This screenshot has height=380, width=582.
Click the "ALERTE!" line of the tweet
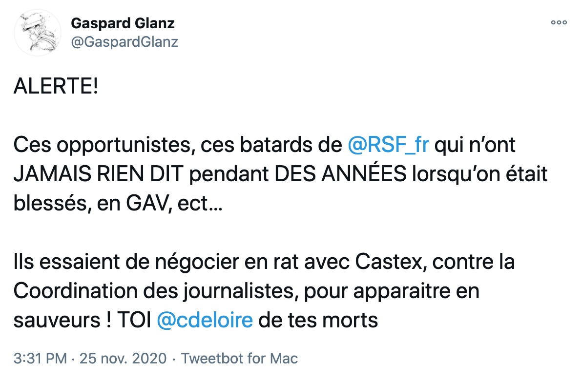point(55,91)
